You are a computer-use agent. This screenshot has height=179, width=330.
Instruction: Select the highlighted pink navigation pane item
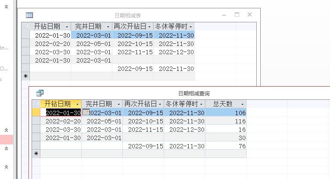click(7, 140)
